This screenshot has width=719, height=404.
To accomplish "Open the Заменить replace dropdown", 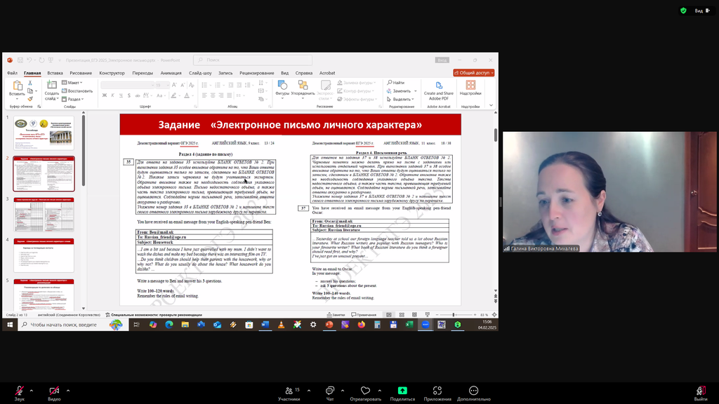I will [402, 90].
